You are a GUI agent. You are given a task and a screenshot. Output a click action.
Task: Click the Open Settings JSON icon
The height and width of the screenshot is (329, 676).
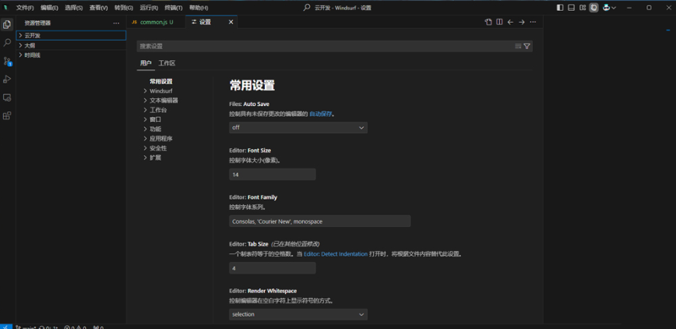click(488, 22)
